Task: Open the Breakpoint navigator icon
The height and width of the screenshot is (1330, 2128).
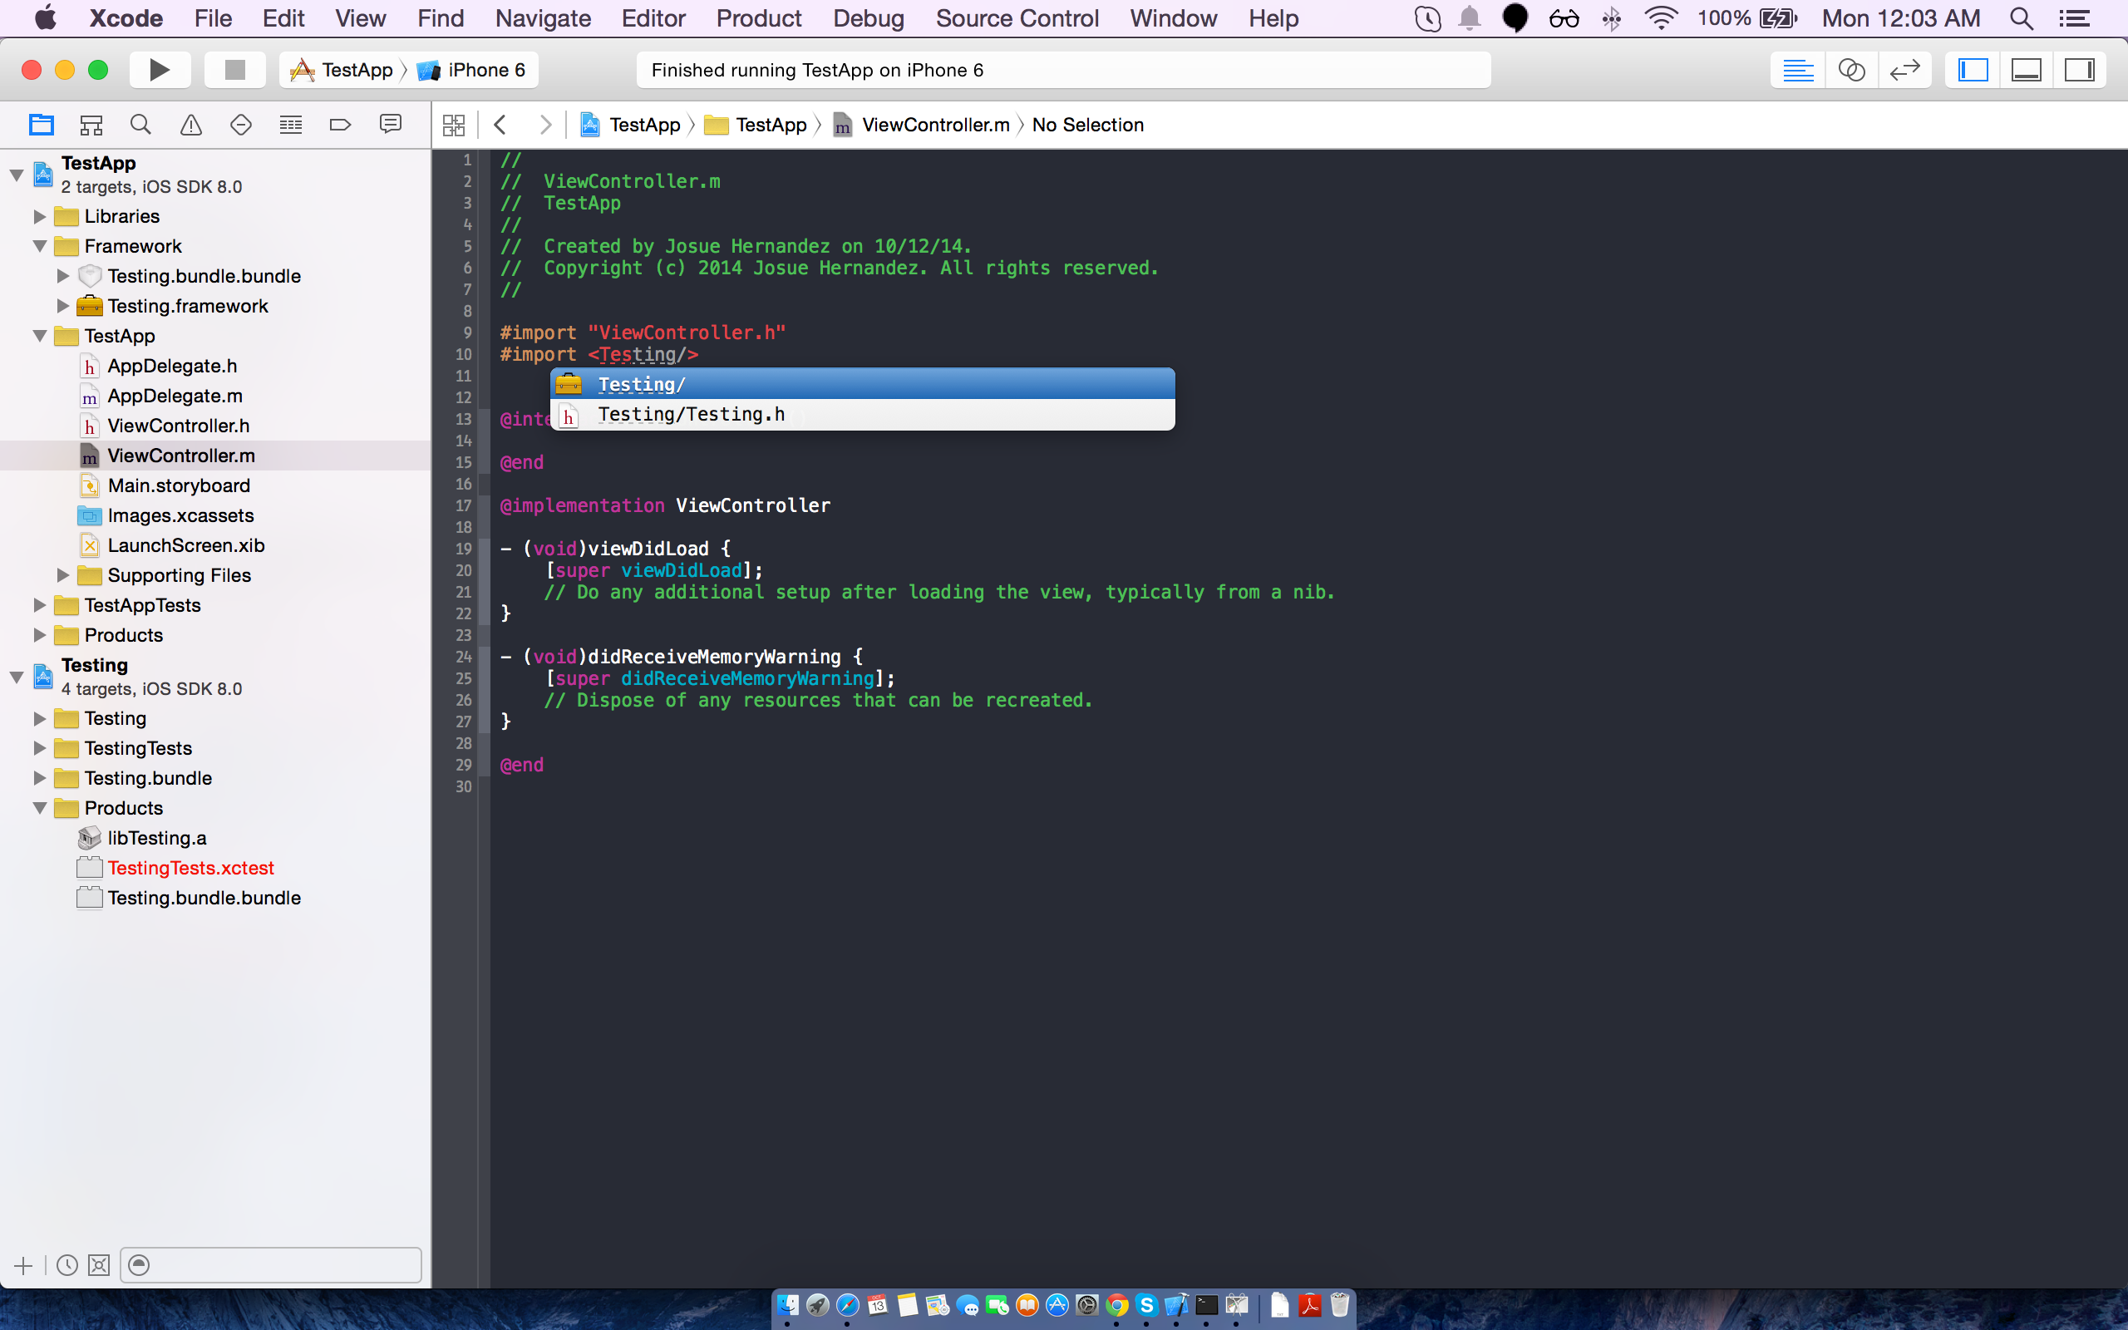Action: tap(340, 125)
